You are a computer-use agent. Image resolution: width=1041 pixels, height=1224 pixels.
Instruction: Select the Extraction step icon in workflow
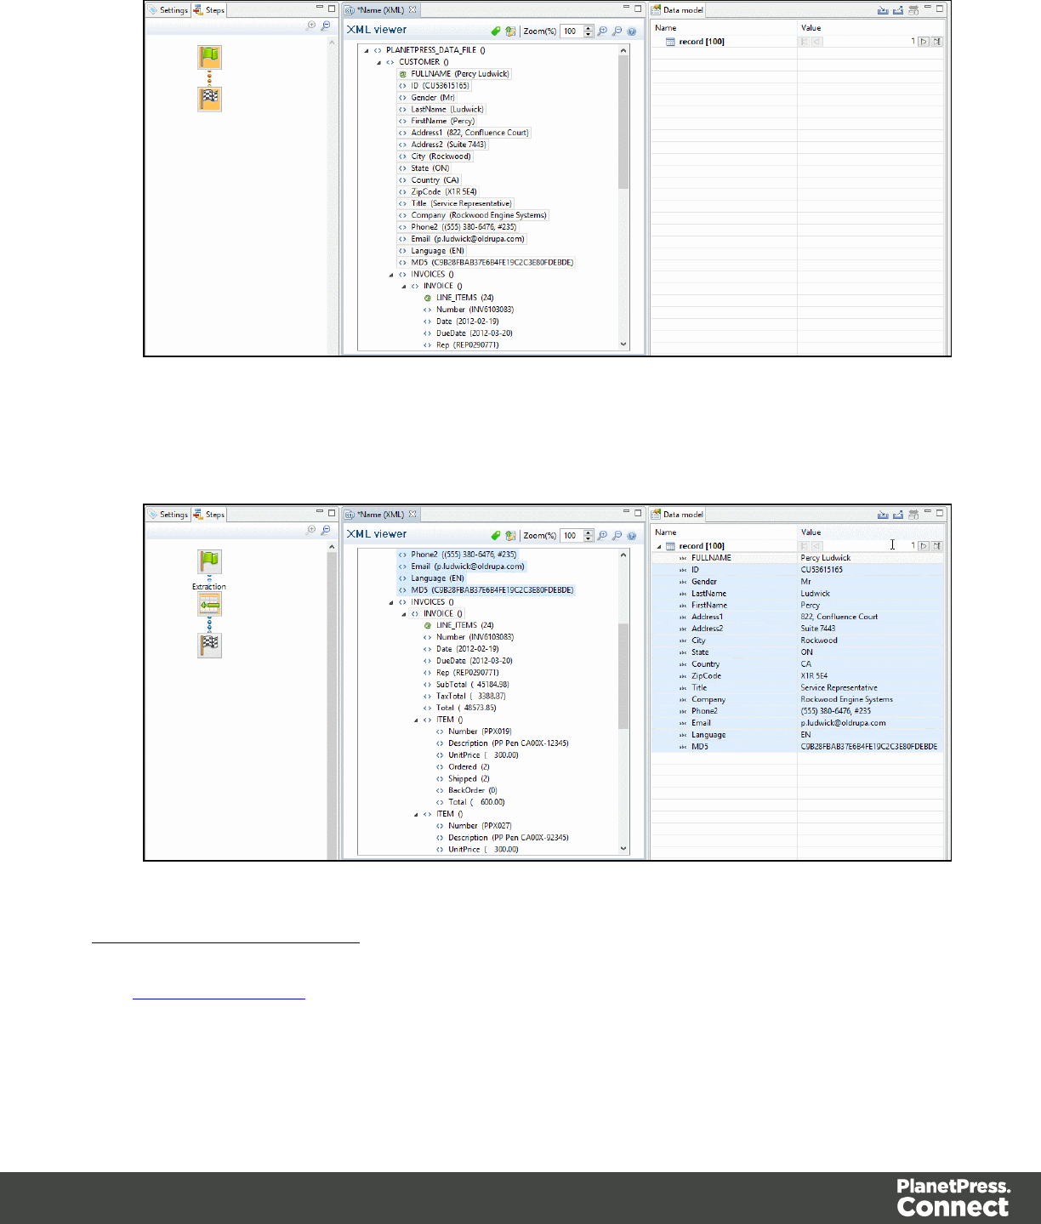[209, 605]
